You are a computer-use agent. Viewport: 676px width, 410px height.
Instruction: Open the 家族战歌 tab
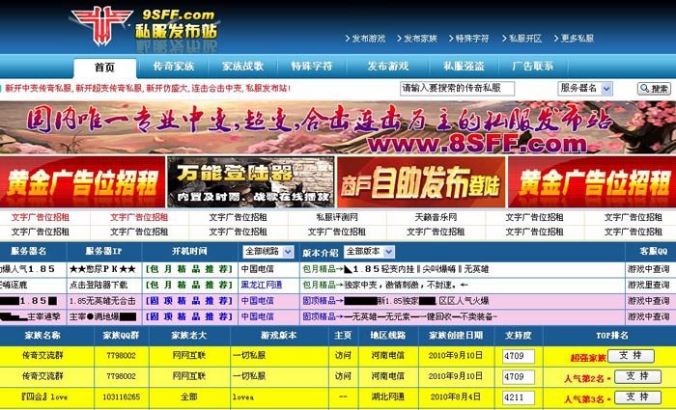click(242, 67)
